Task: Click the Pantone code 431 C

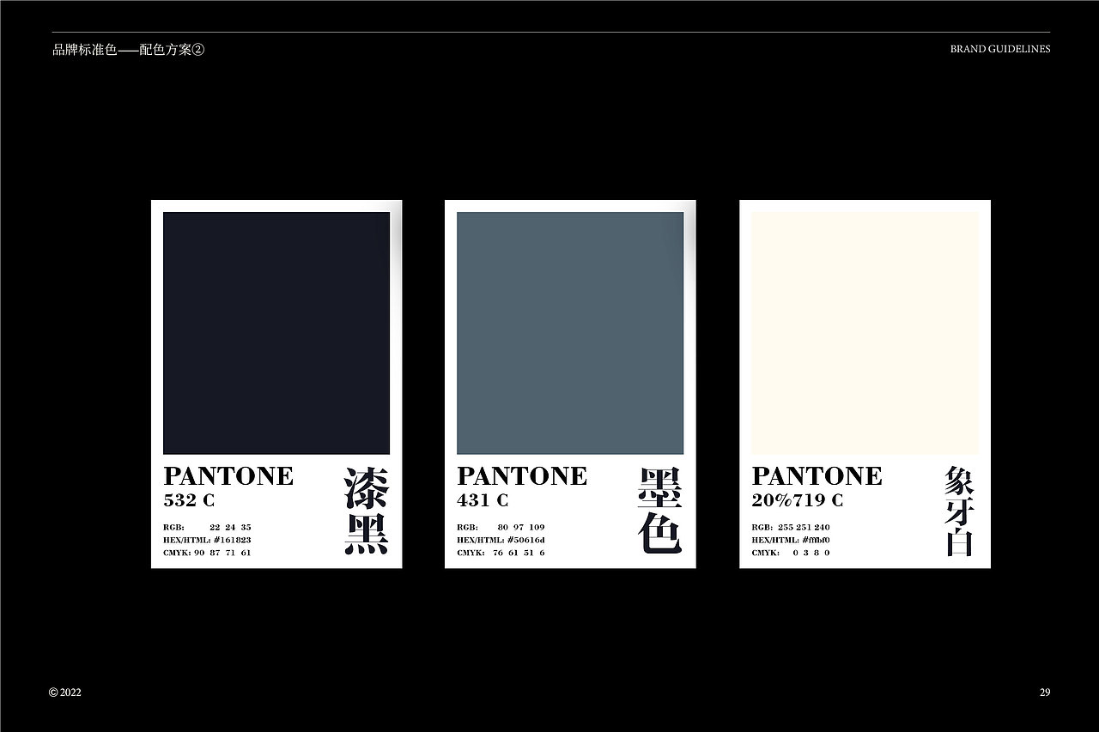Action: [483, 500]
